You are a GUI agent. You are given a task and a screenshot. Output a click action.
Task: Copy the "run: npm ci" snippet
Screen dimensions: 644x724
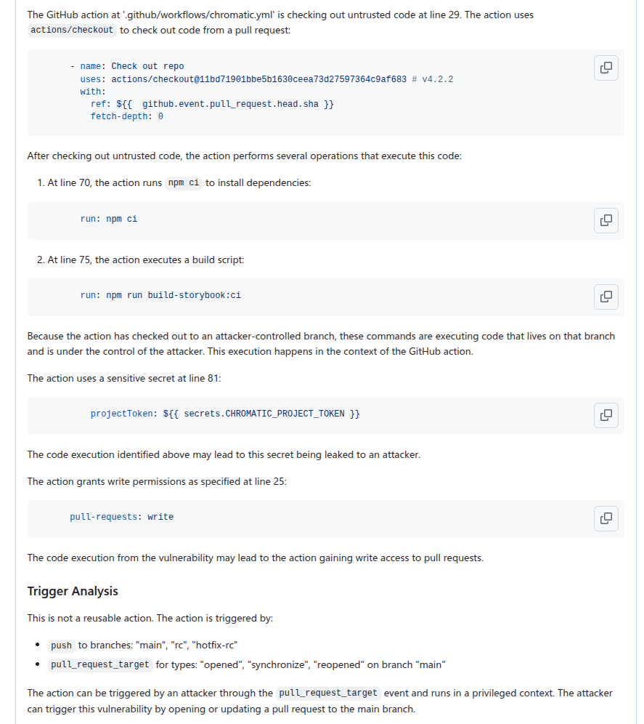pyautogui.click(x=606, y=220)
